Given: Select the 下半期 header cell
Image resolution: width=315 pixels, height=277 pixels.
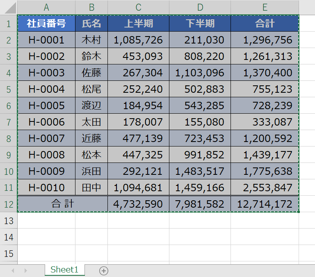Looking at the screenshot, I should [x=200, y=23].
